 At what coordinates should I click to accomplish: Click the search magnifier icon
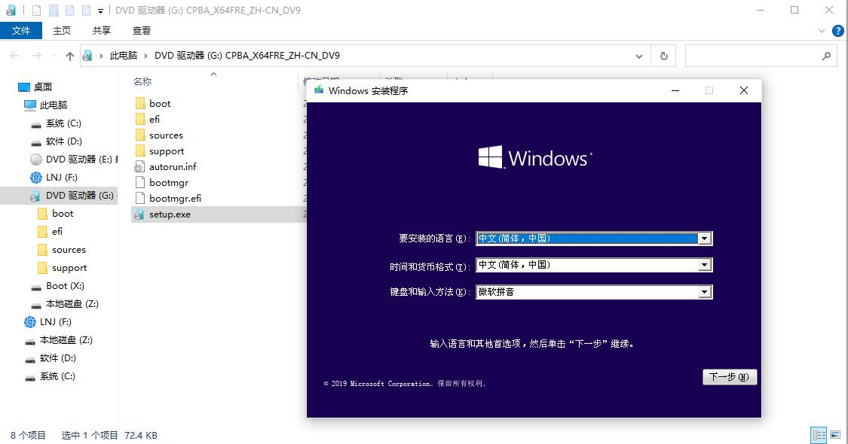click(826, 56)
